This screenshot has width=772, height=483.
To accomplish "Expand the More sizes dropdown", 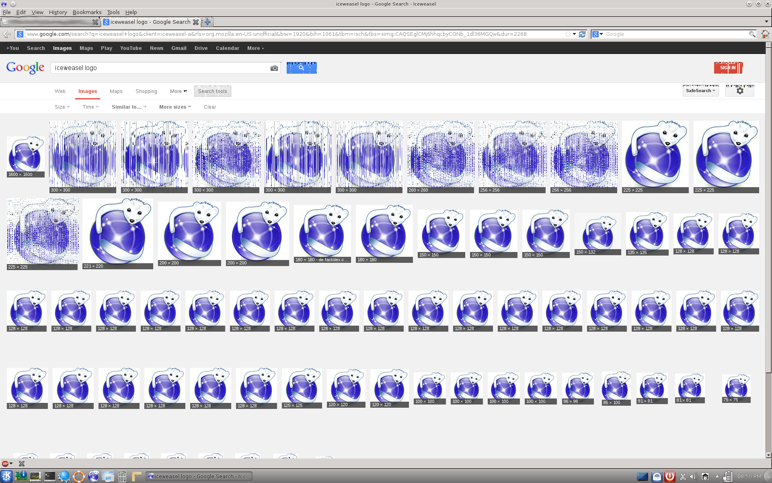I will (175, 107).
